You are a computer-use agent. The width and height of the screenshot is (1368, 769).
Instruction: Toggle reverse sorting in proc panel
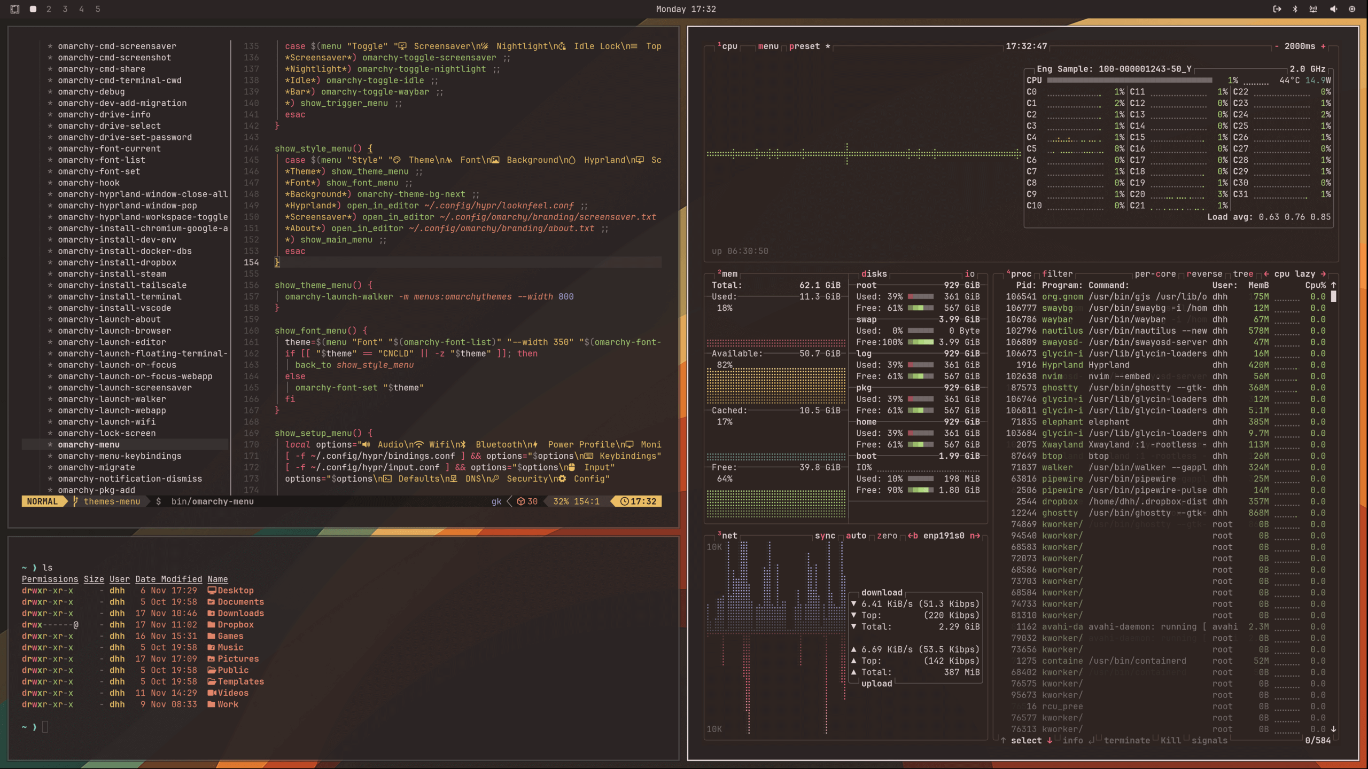(1204, 274)
